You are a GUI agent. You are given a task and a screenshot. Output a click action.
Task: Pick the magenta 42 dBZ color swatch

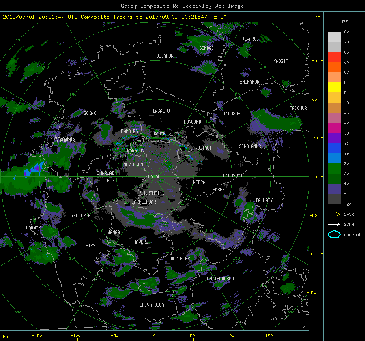pyautogui.click(x=334, y=128)
